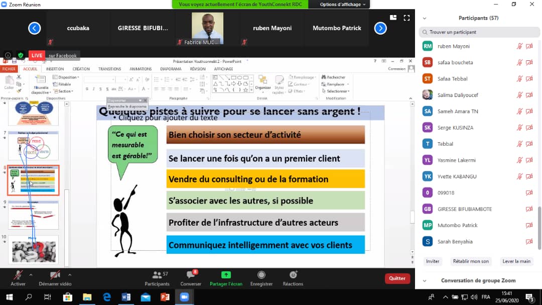Leave meeting with Quitter button

[x=397, y=278]
